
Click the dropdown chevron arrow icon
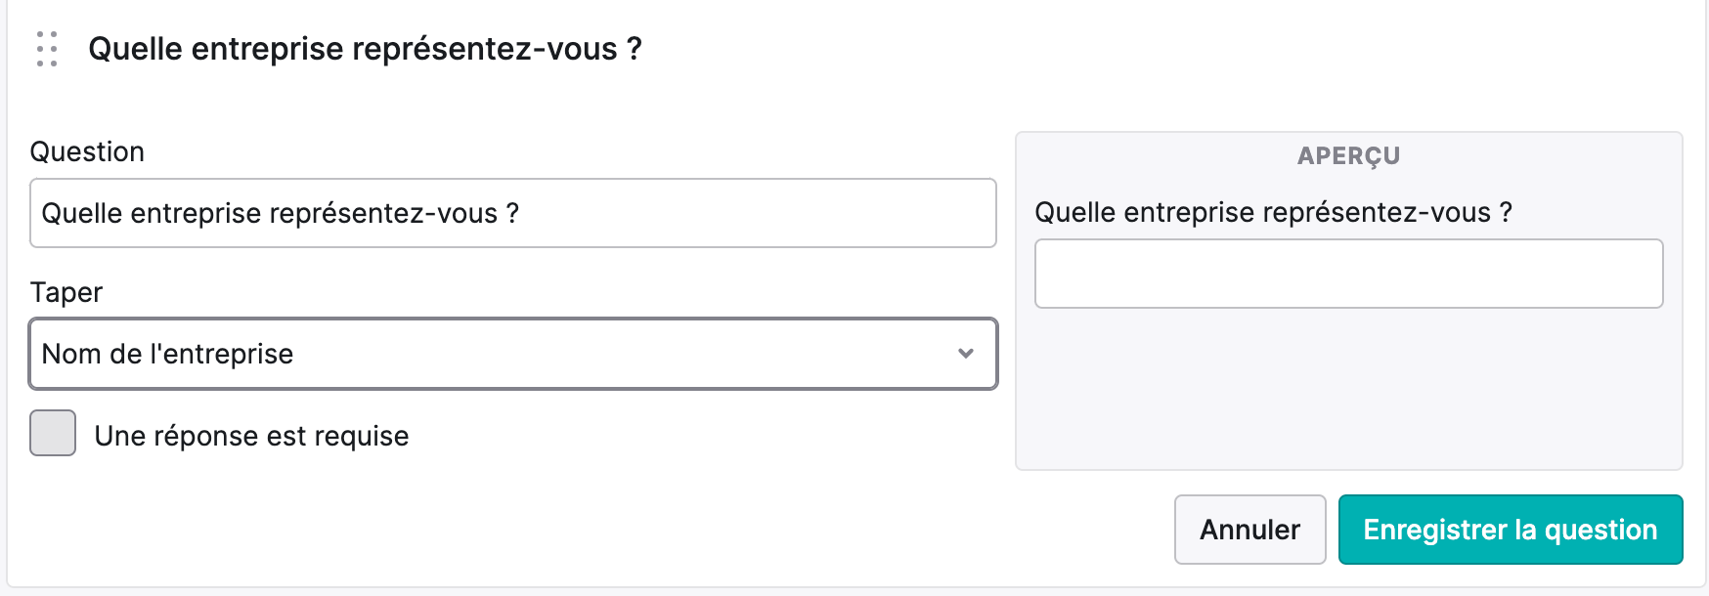pyautogui.click(x=966, y=354)
